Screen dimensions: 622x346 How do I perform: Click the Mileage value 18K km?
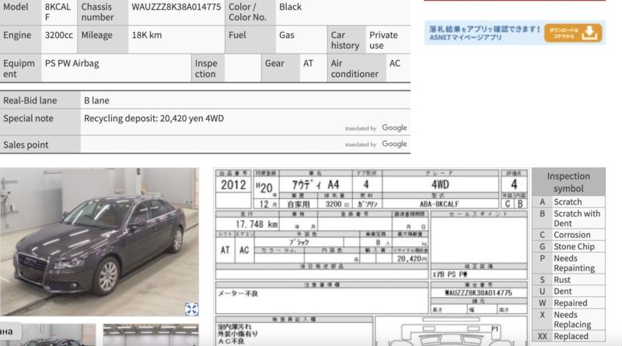point(146,35)
